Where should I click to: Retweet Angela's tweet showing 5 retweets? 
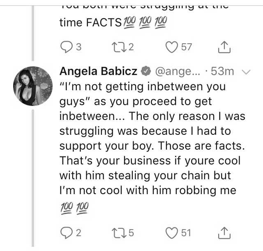pyautogui.click(x=123, y=233)
